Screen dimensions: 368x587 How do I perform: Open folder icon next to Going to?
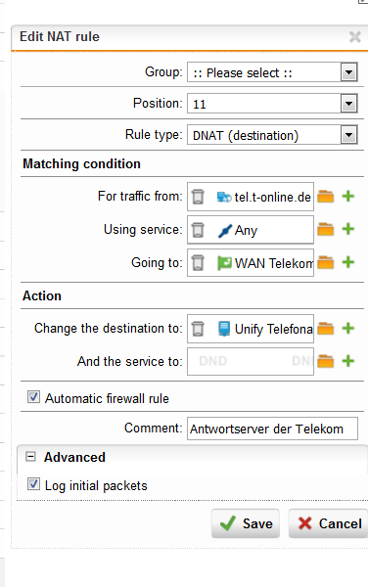325,262
